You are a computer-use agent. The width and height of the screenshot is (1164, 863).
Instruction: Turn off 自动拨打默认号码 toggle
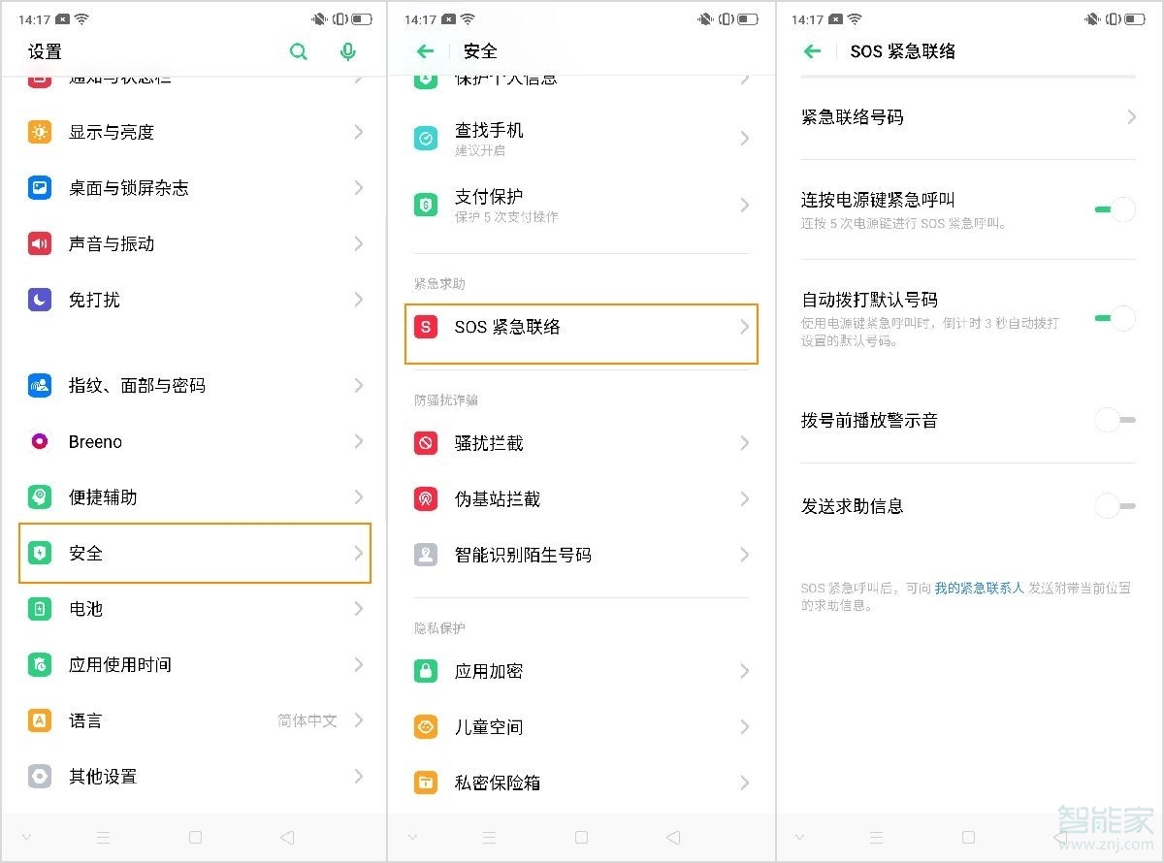pyautogui.click(x=1115, y=317)
